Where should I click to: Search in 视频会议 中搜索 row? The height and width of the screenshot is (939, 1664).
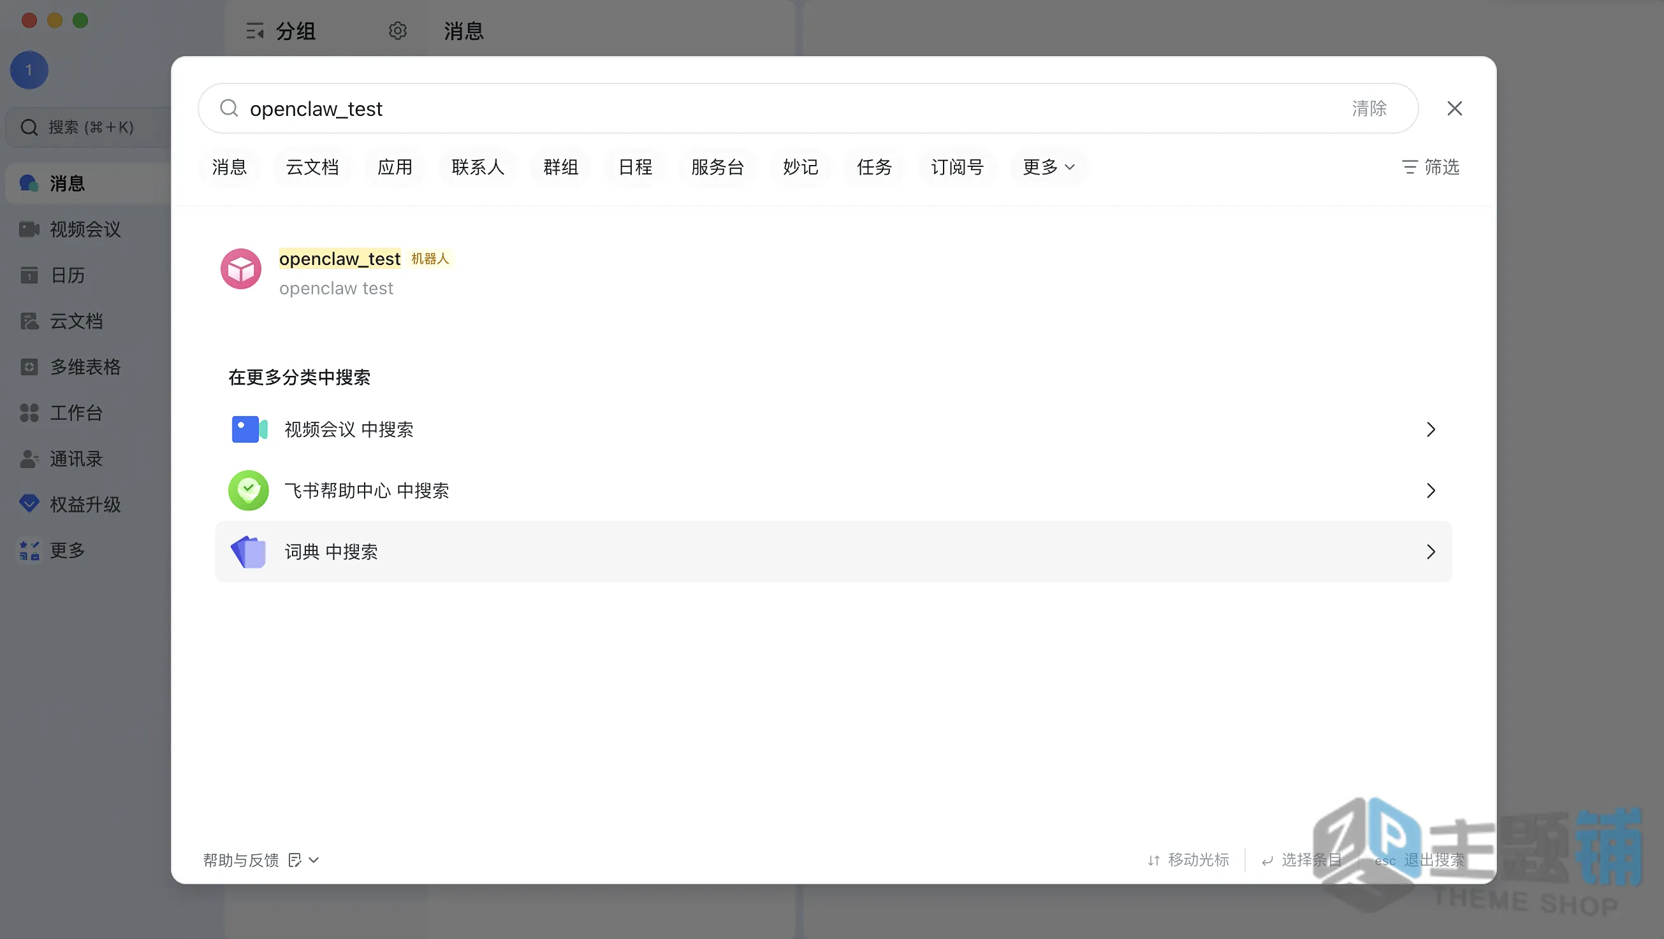(x=833, y=429)
